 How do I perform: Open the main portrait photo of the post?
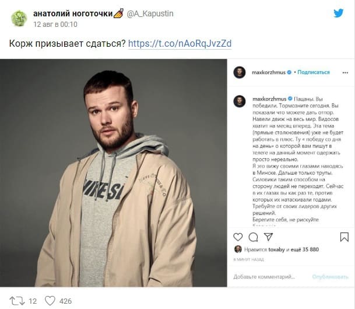[x=114, y=173]
